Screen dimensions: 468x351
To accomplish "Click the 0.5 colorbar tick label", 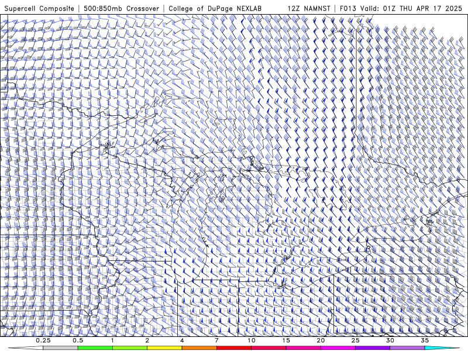I will [x=78, y=340].
